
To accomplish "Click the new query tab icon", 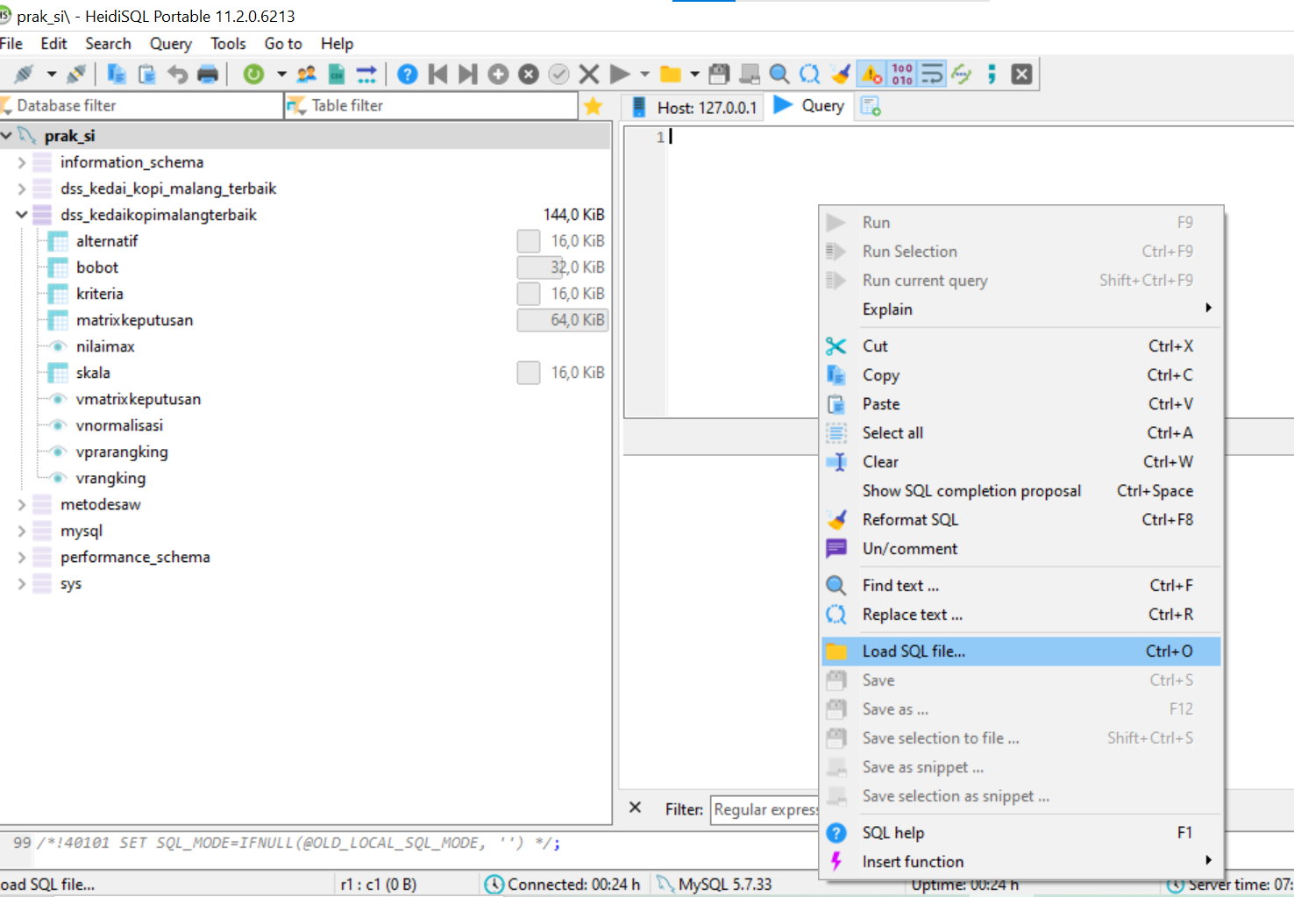I will 871,106.
